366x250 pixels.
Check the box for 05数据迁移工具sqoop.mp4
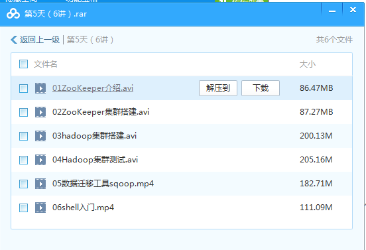coord(24,184)
